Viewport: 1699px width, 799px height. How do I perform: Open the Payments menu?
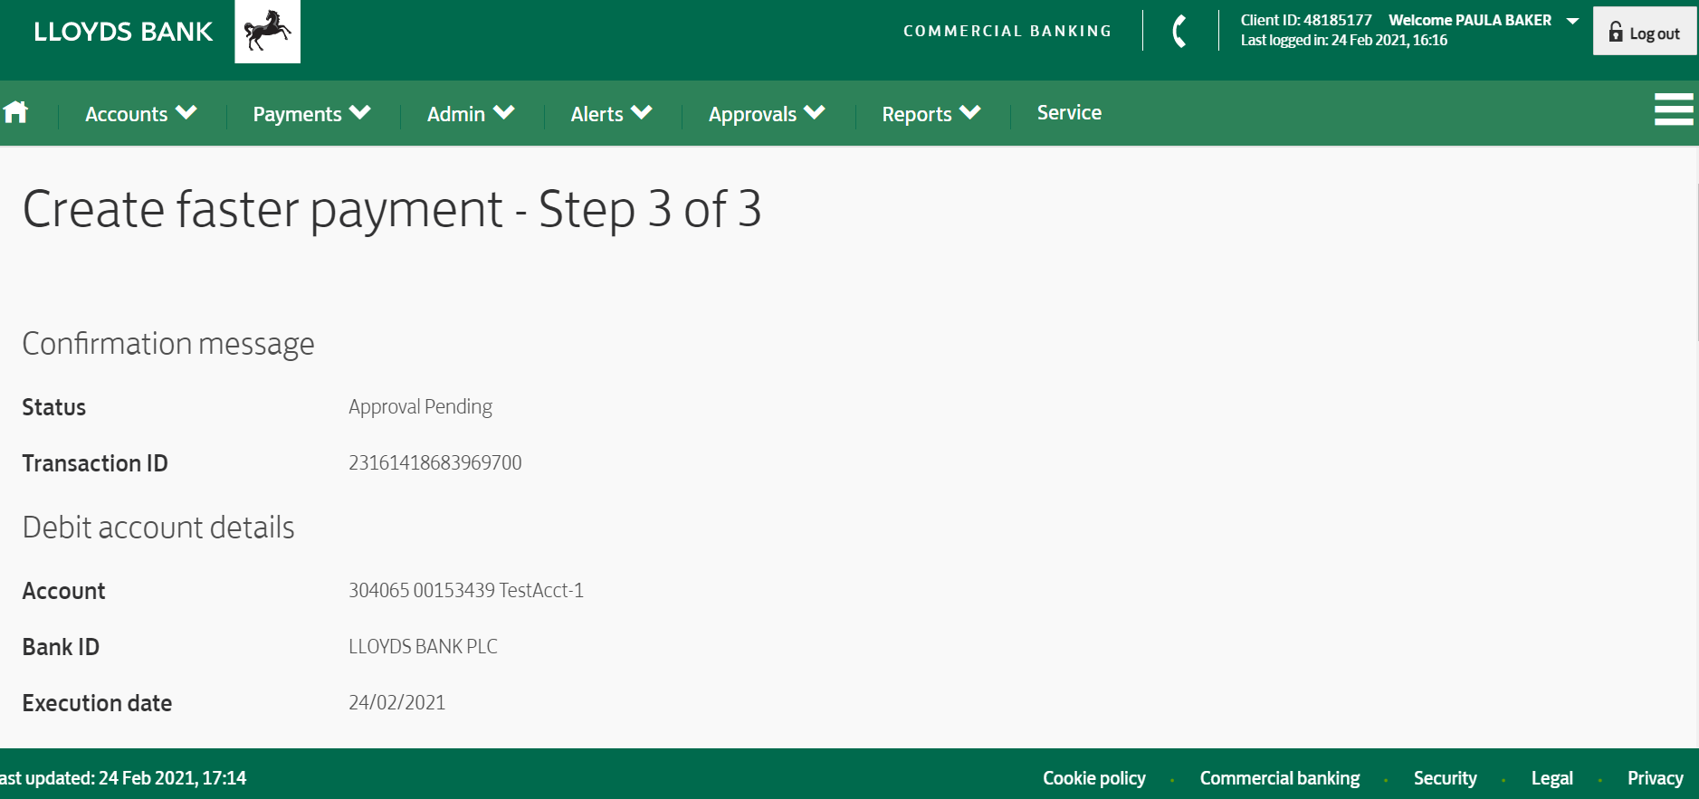tap(311, 114)
